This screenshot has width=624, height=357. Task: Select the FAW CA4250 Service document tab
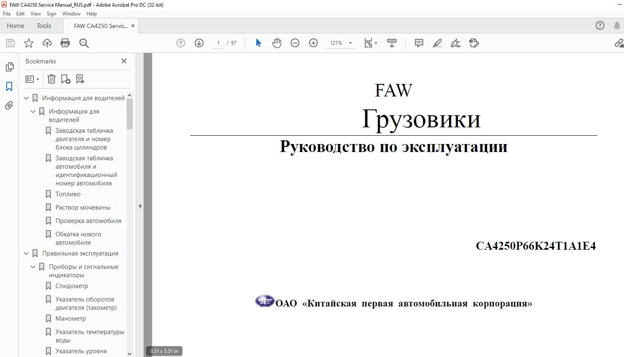101,26
